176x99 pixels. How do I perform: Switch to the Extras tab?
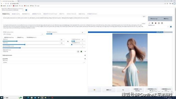26,14
